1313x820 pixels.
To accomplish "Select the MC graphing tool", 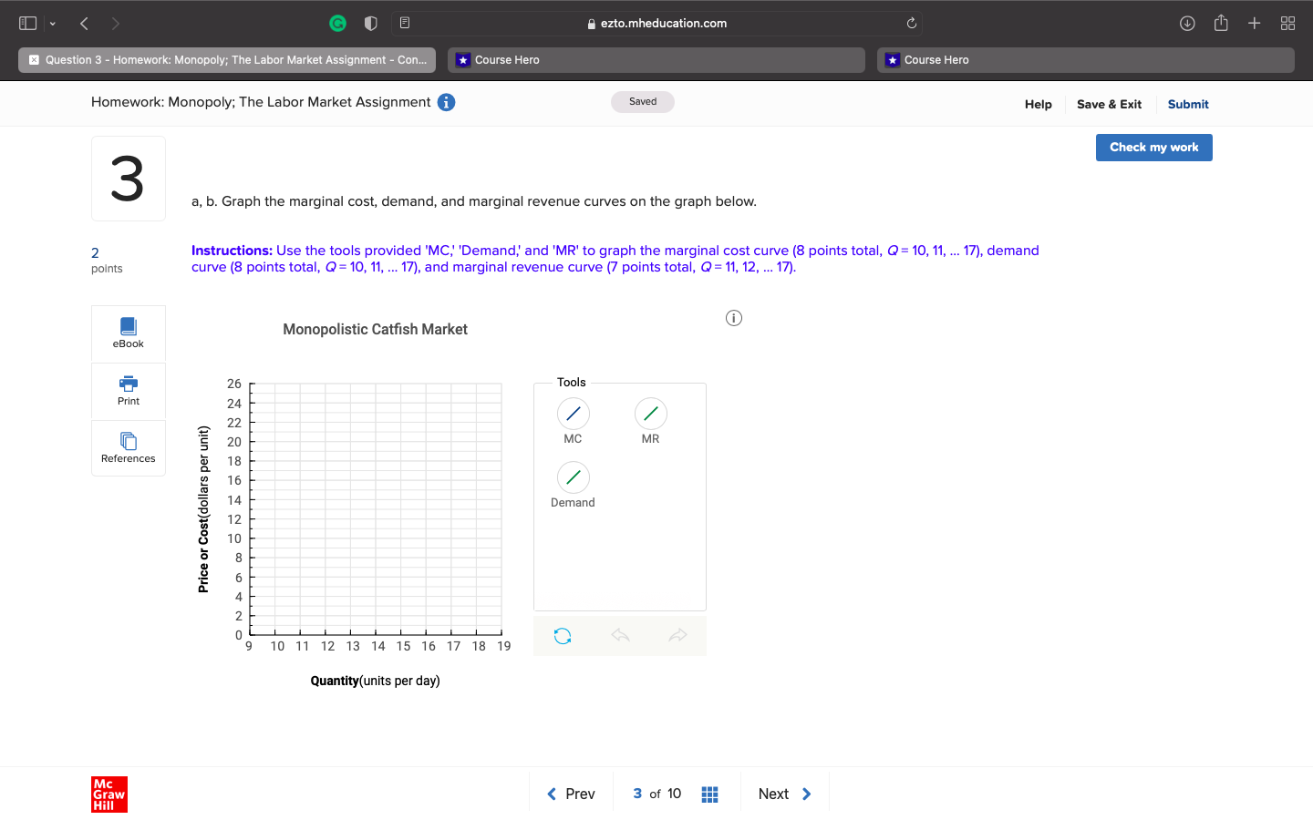I will pos(573,414).
